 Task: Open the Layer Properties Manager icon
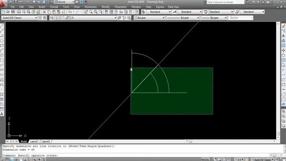pyautogui.click(x=52, y=18)
